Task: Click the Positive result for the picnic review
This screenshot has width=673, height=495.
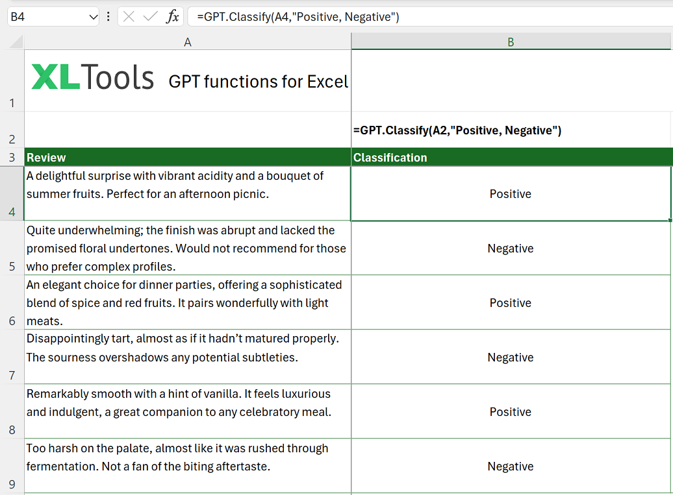Action: [511, 193]
